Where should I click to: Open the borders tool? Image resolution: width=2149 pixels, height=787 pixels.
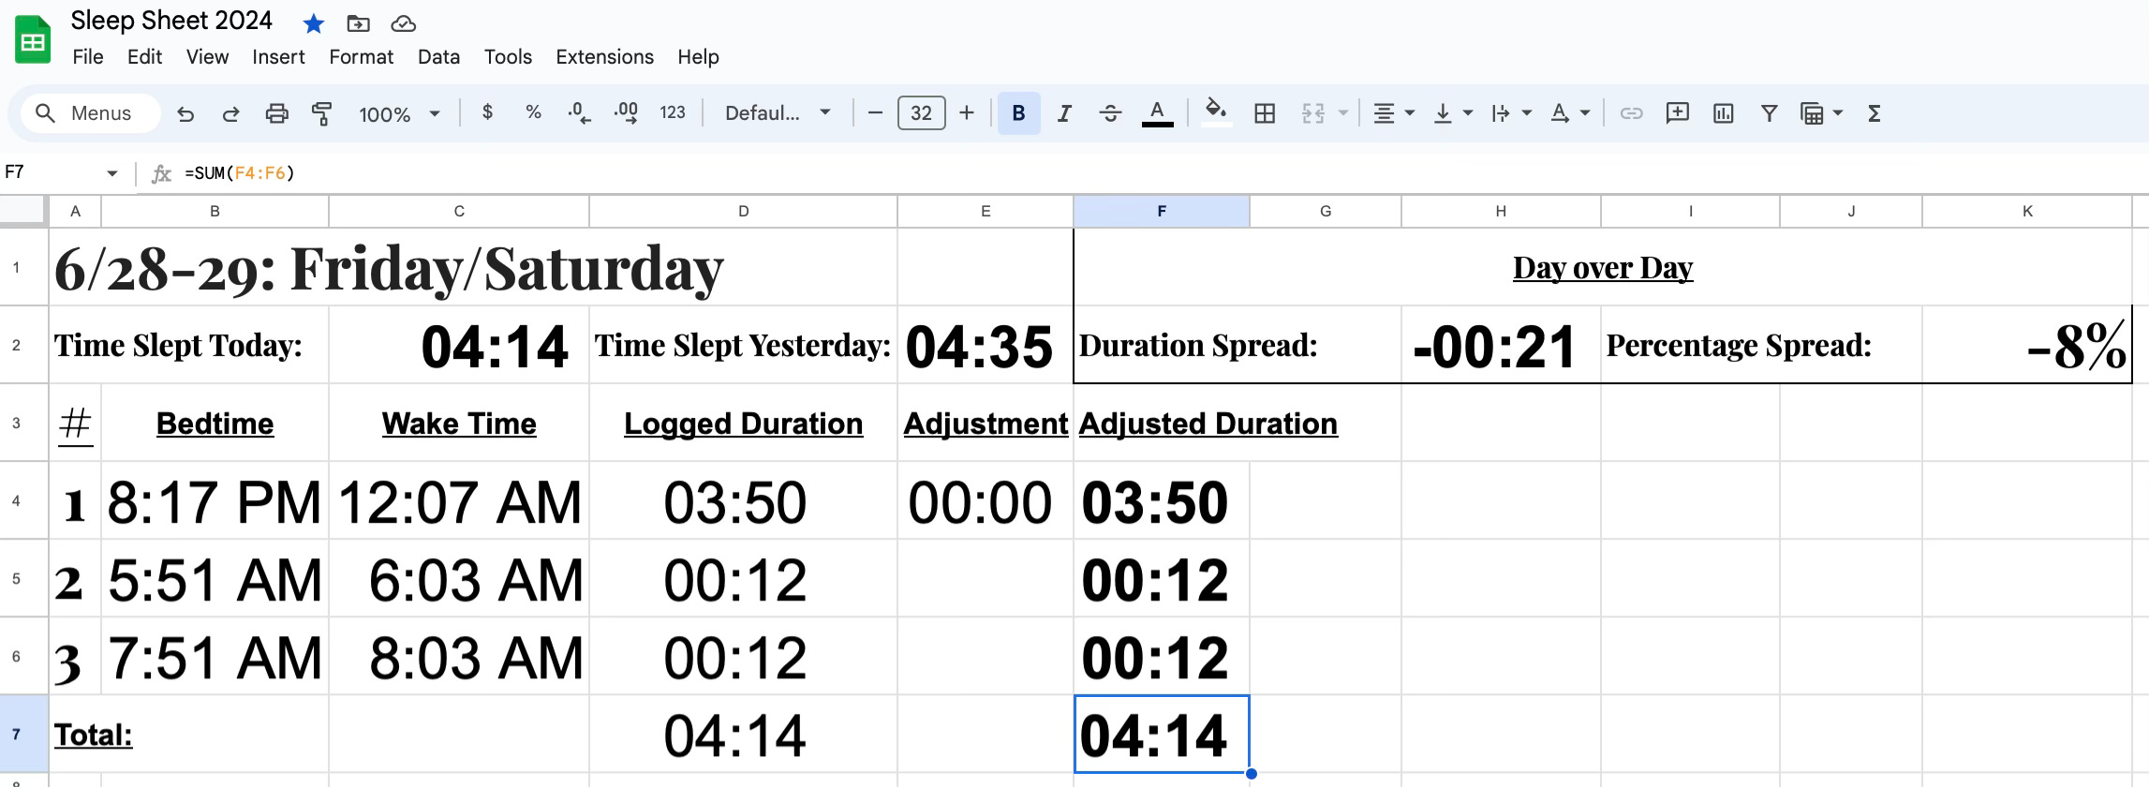(x=1265, y=113)
